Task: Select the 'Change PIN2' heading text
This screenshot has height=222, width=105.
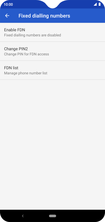Action: pos(16,49)
